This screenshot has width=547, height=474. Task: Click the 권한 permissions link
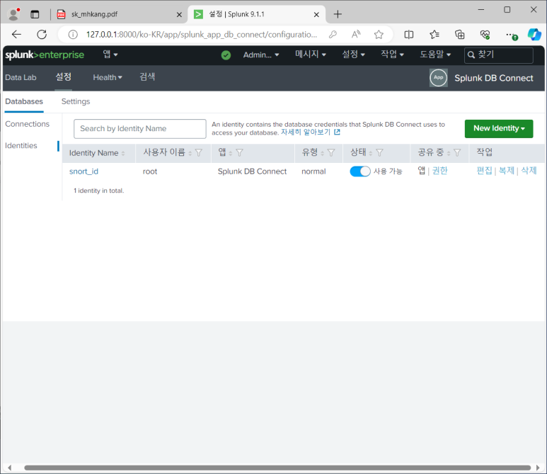click(x=440, y=171)
